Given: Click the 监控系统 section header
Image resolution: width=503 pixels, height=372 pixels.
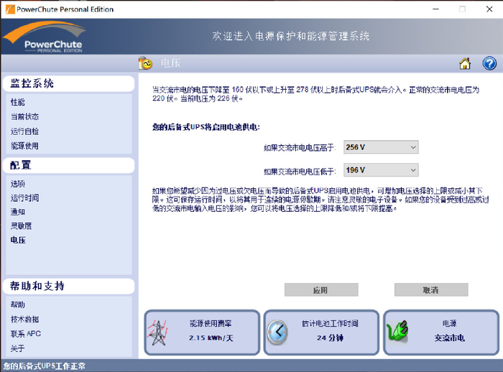Looking at the screenshot, I should (x=69, y=84).
